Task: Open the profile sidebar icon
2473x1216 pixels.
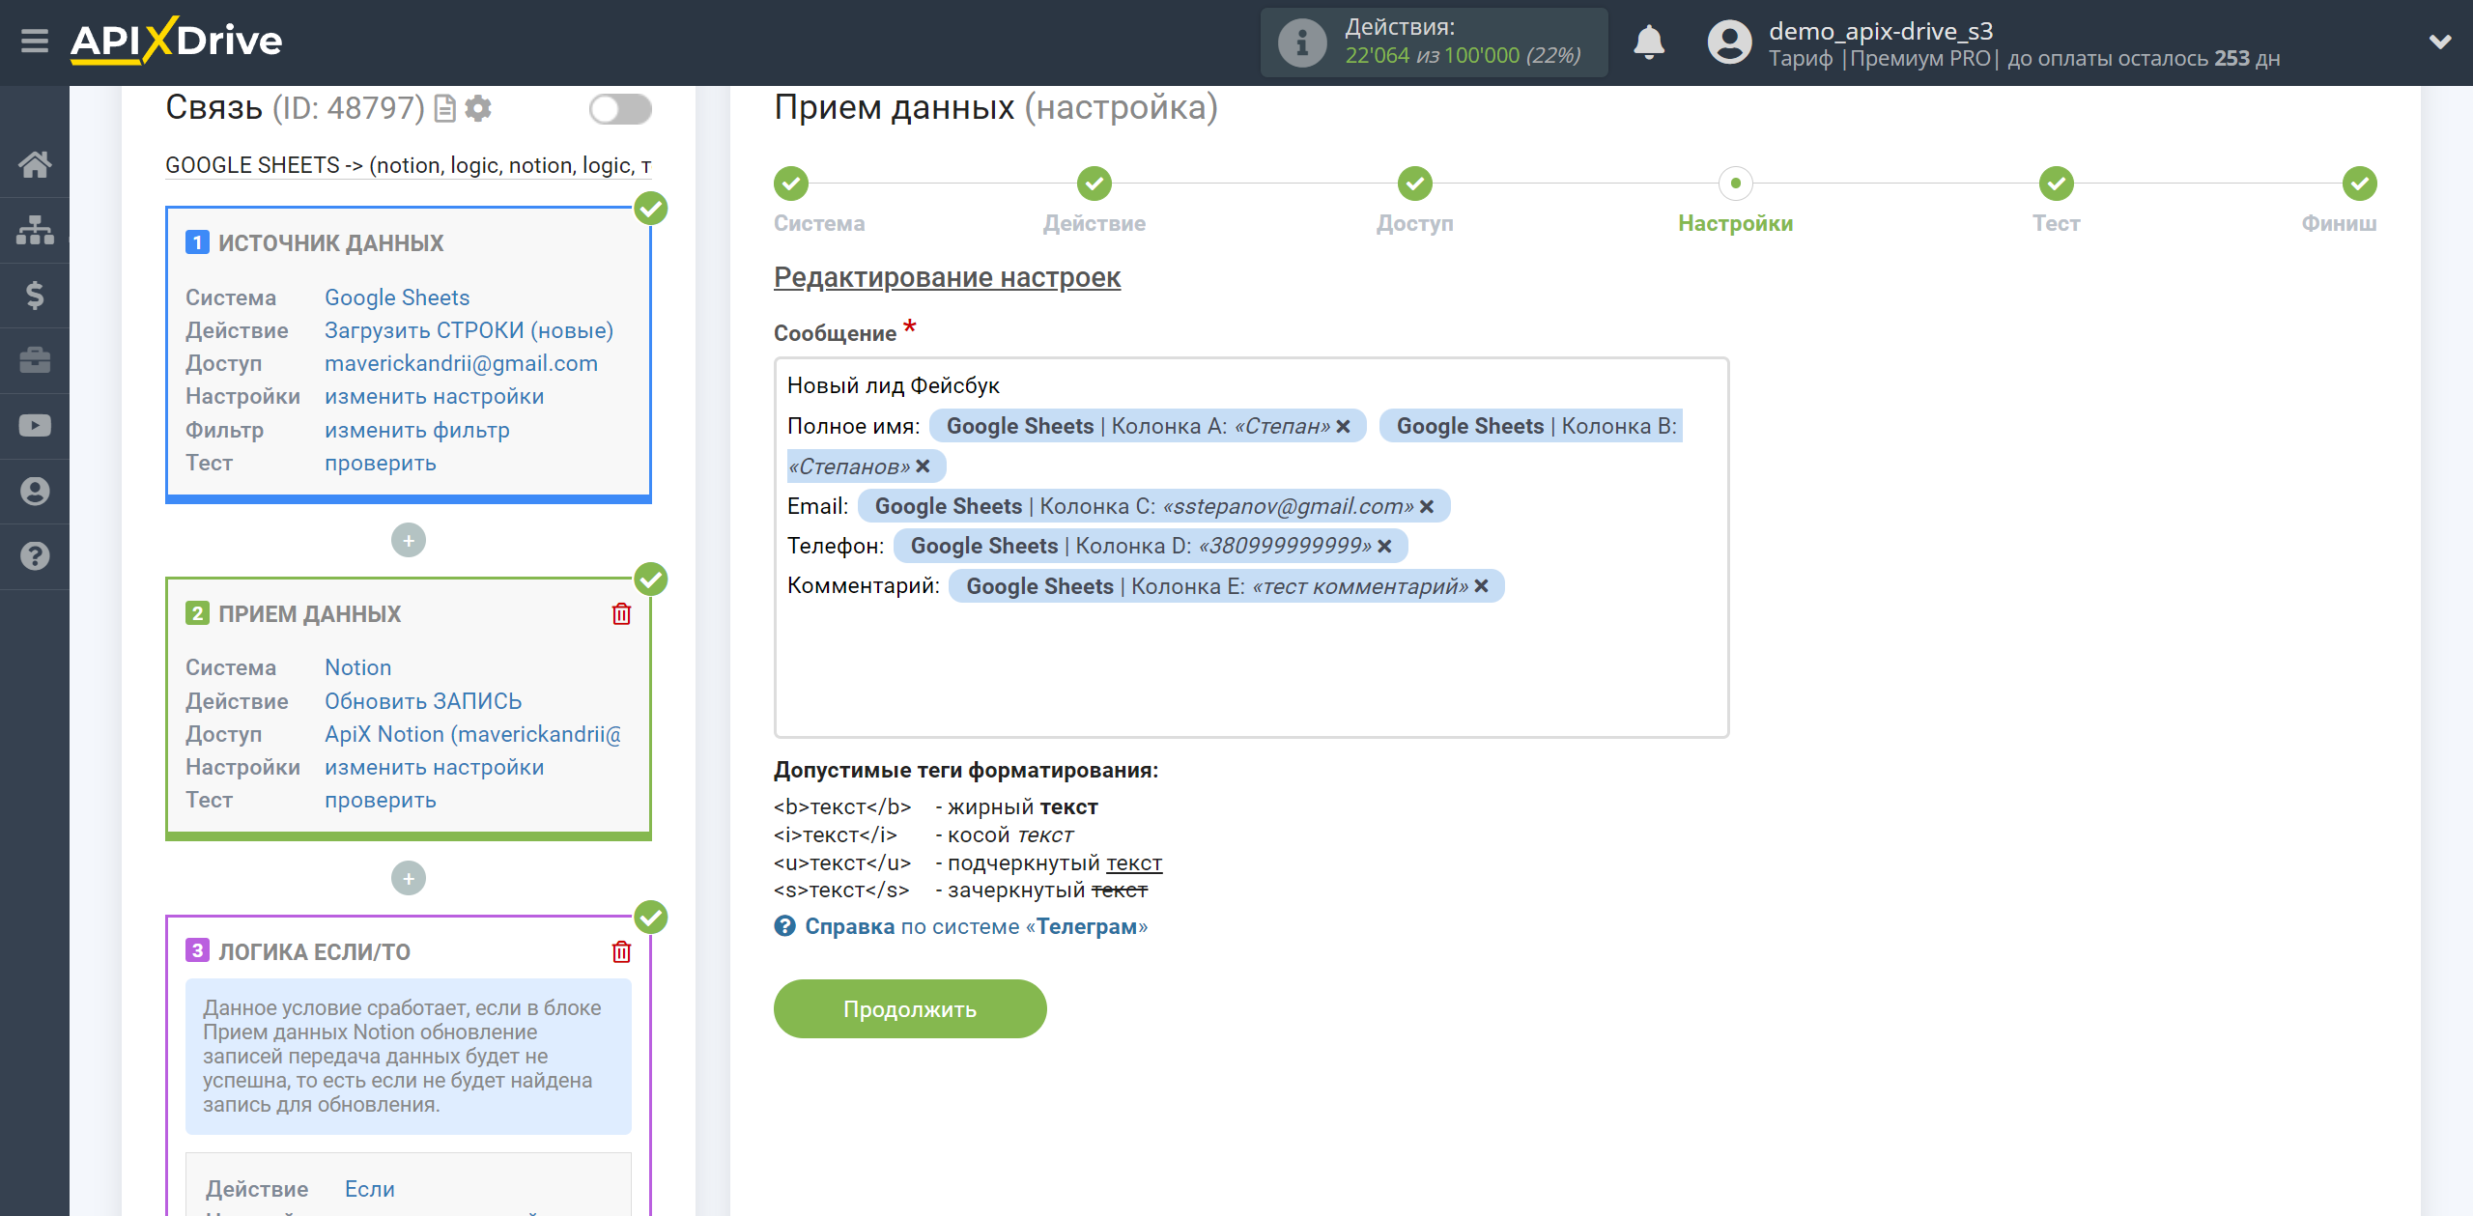Action: coord(35,492)
